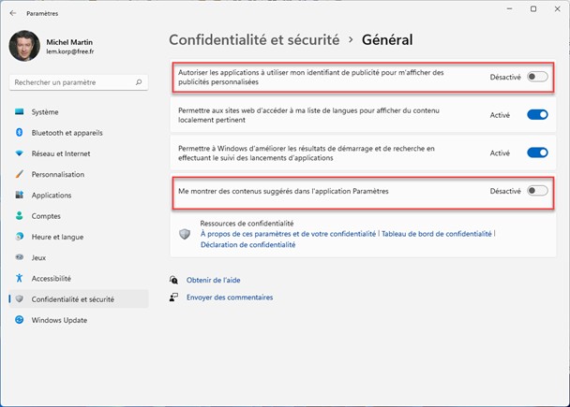
Task: Enable the advertising ID toggle
Action: (x=537, y=77)
